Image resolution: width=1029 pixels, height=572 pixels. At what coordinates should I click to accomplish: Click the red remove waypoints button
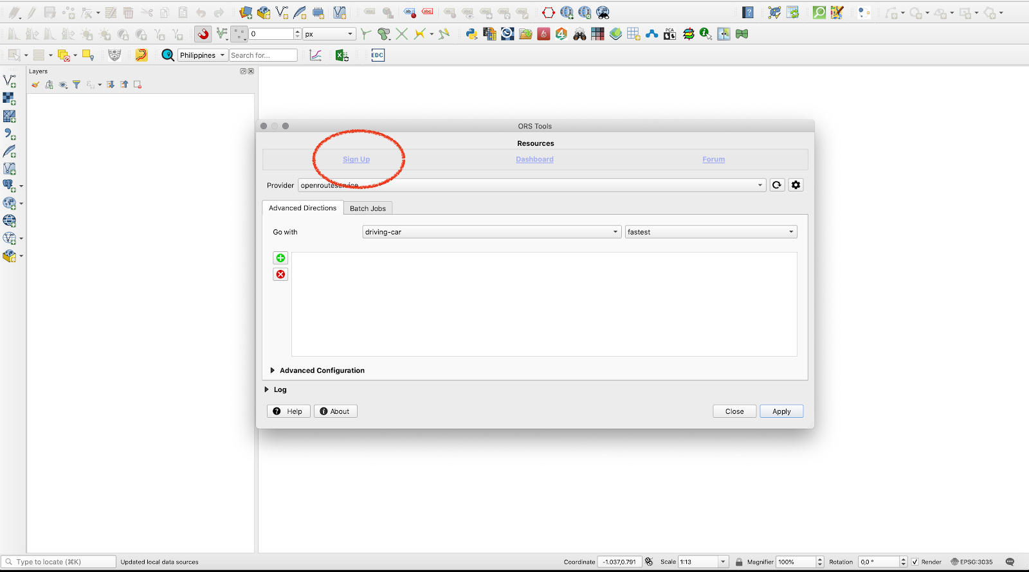click(280, 274)
